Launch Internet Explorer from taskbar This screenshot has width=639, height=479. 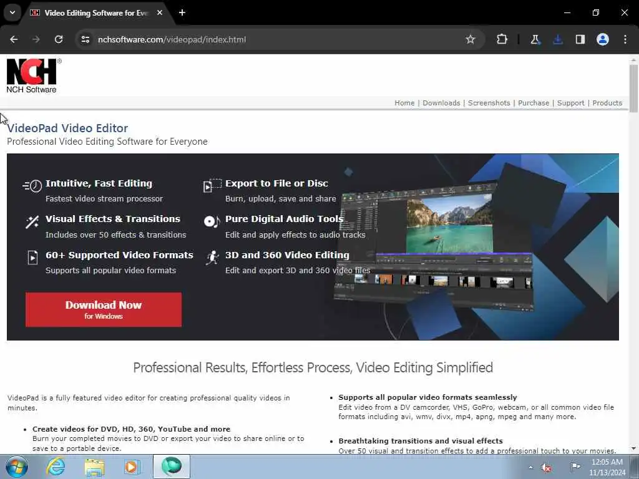[x=56, y=467]
